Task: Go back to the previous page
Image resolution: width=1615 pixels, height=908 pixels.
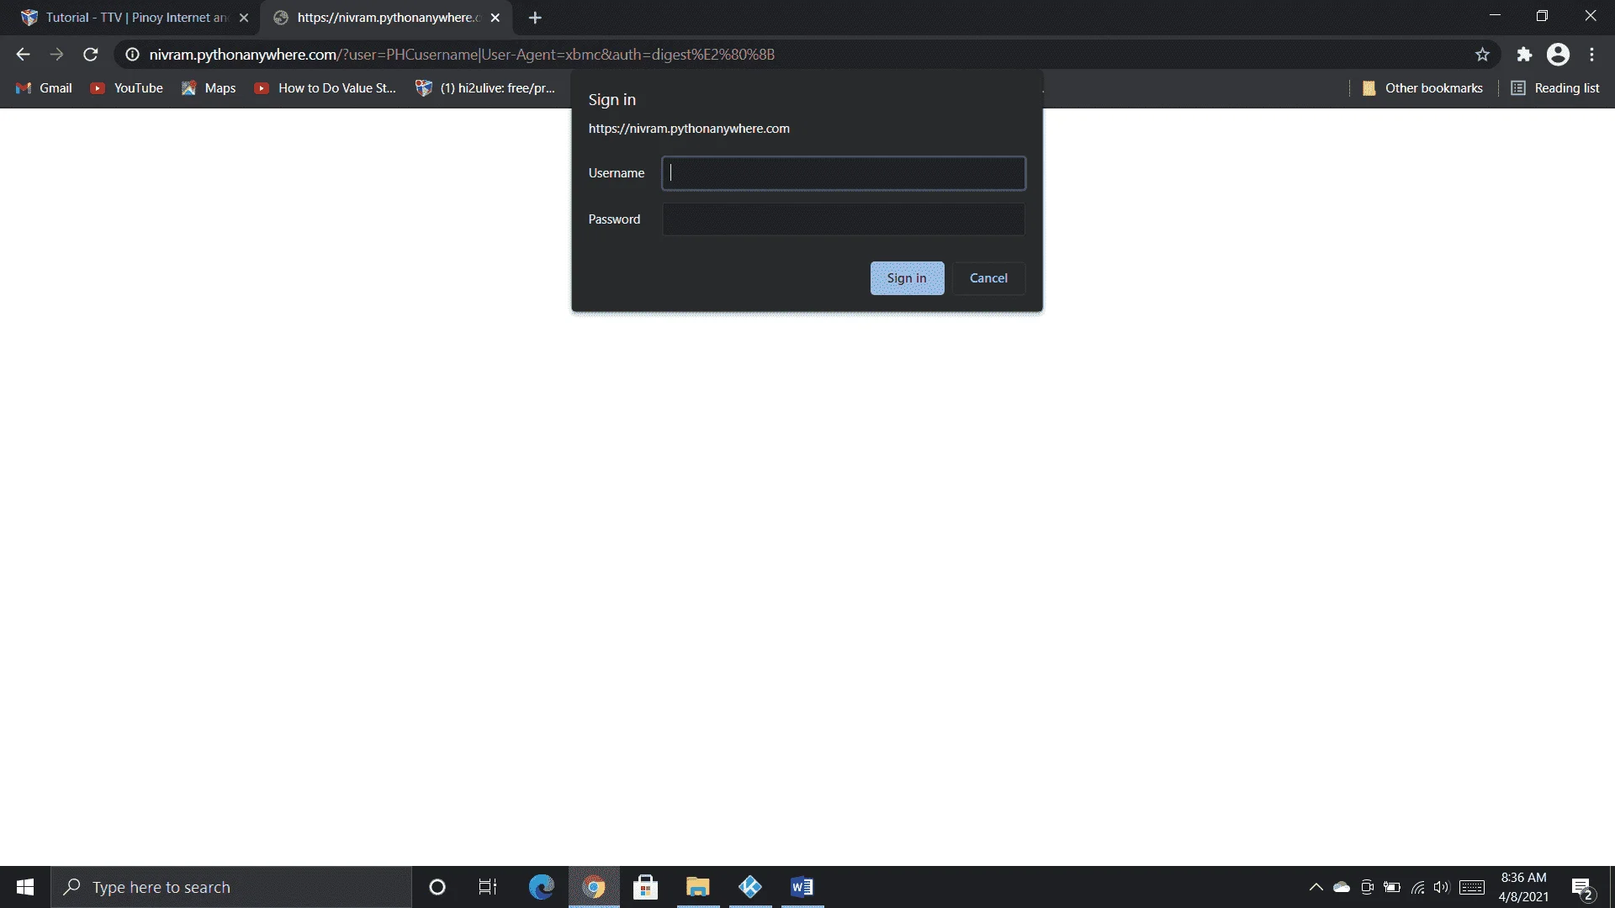Action: click(23, 55)
